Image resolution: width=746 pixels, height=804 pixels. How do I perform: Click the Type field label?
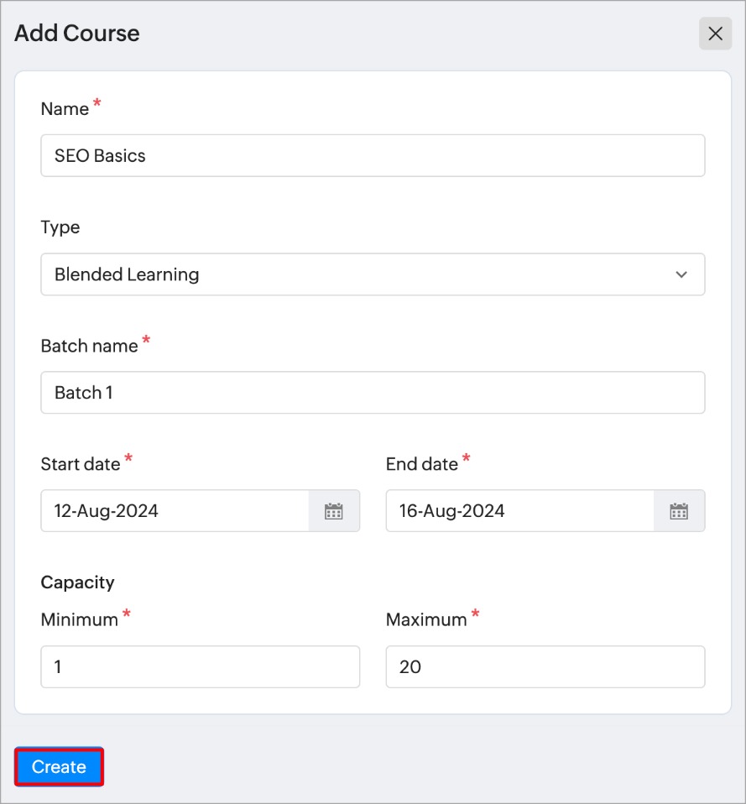[x=60, y=227]
